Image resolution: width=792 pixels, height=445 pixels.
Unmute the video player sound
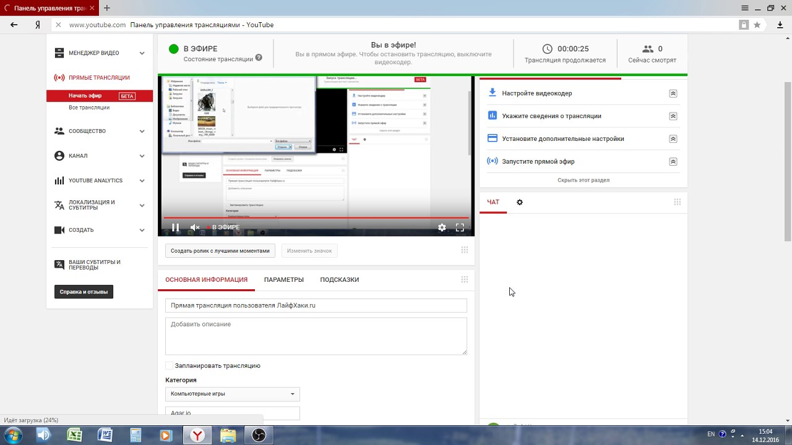pos(194,227)
